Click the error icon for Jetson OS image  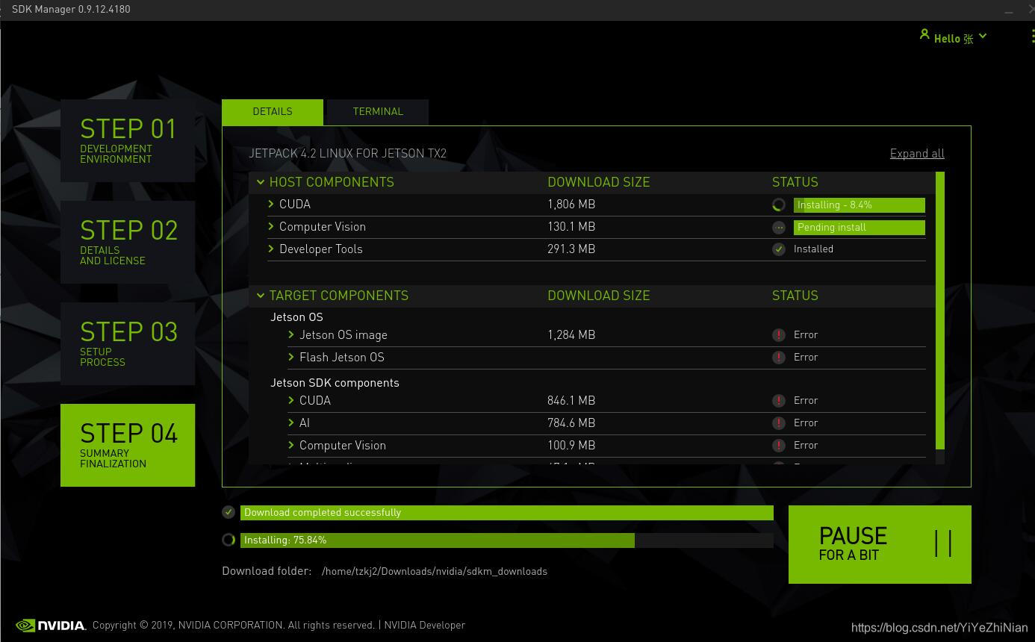(779, 335)
